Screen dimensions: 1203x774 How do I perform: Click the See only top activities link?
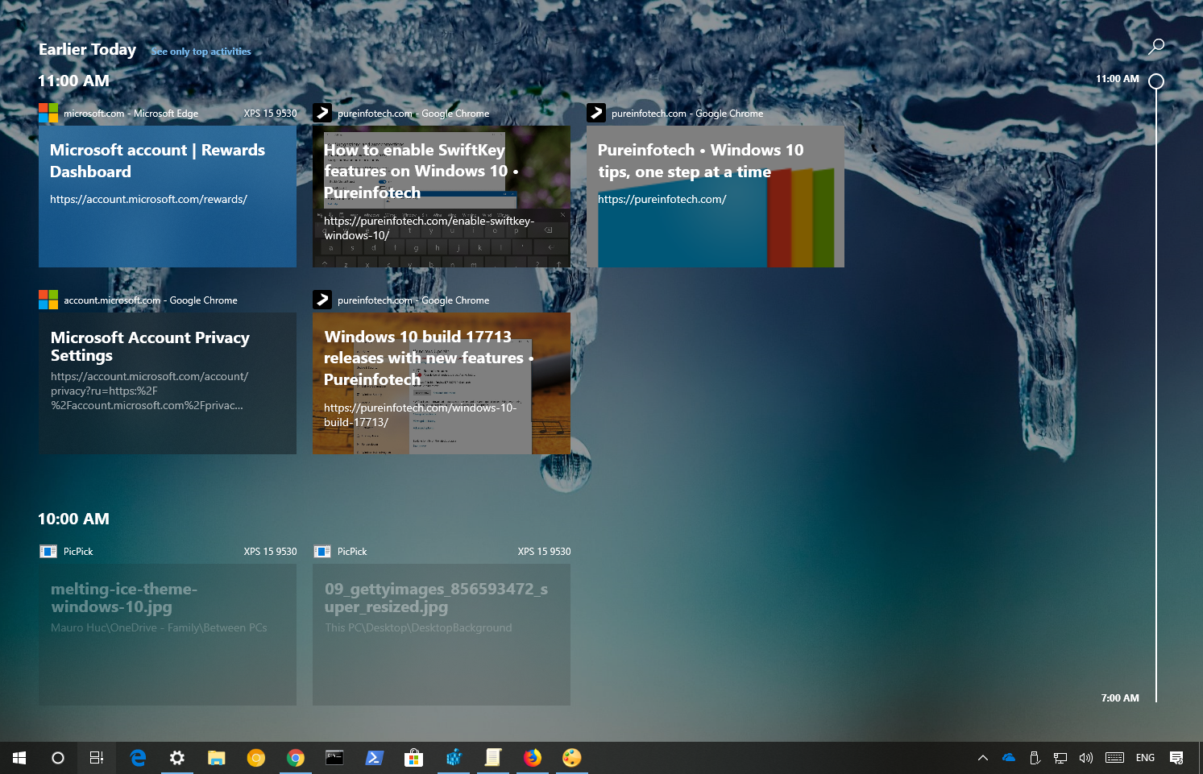pos(201,52)
